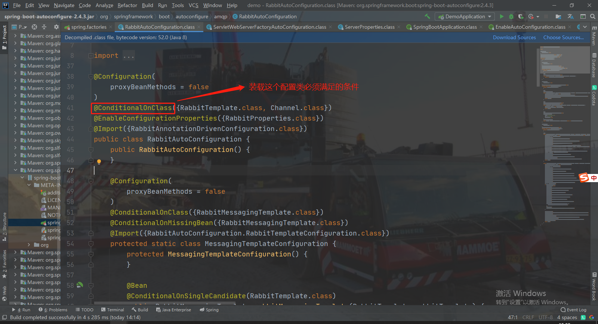Fold the RabbitAutoConfiguration constructor at line 45

[91, 150]
